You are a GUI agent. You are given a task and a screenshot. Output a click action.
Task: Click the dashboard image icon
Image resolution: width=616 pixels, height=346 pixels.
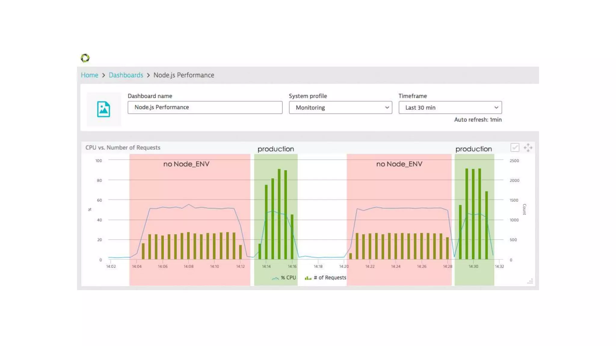point(103,109)
